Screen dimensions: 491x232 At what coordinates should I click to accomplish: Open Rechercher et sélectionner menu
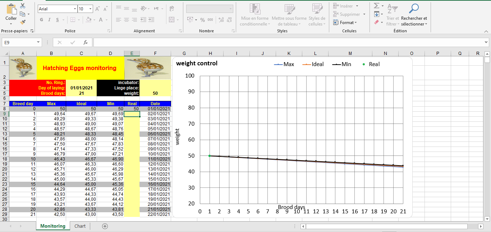tap(414, 15)
